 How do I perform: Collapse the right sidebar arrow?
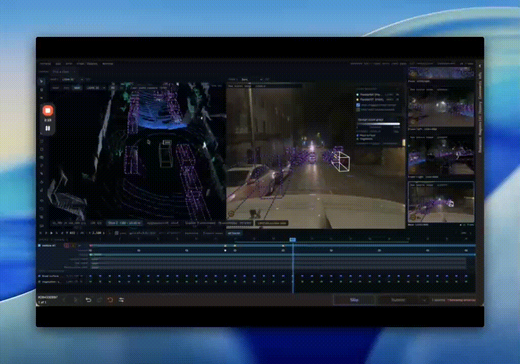480,66
